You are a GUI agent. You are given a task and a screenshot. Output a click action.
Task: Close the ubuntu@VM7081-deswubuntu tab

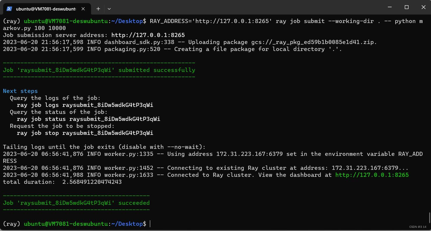(x=83, y=9)
